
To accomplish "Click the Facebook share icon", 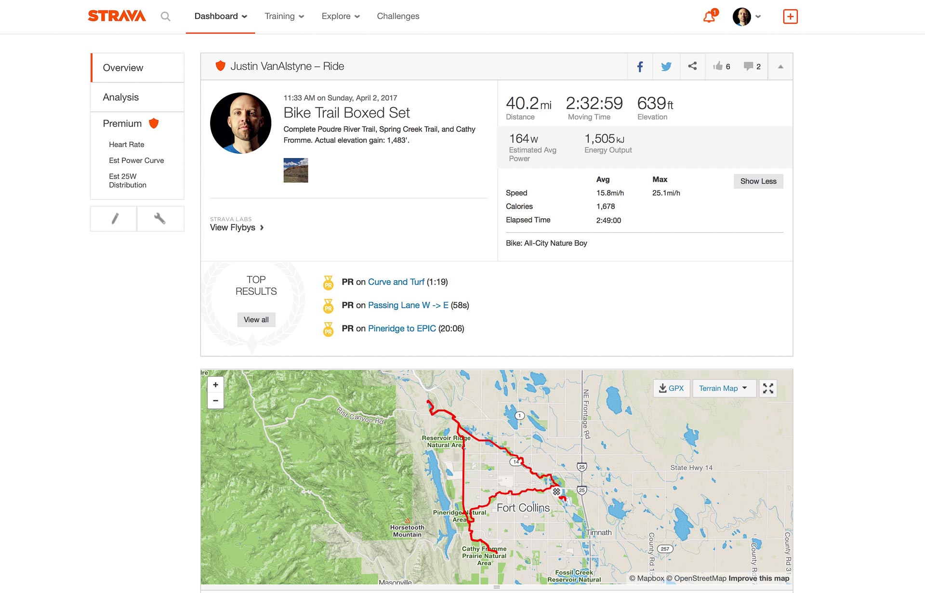I will coord(640,66).
